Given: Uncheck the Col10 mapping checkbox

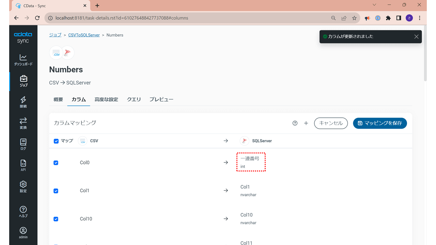Looking at the screenshot, I should [x=56, y=219].
